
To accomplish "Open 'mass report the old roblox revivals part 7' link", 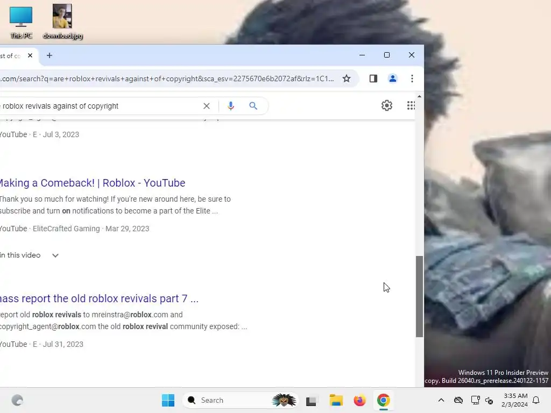I will (99, 298).
